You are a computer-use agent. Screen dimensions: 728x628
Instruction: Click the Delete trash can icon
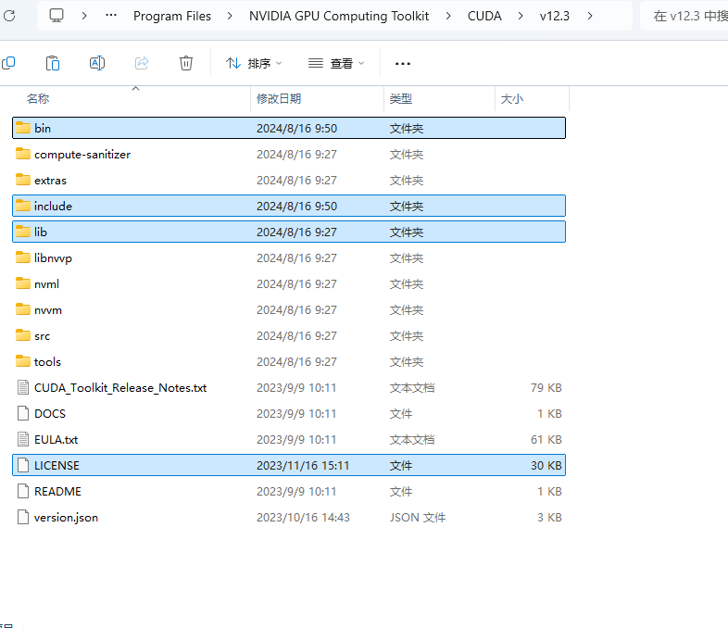click(186, 63)
